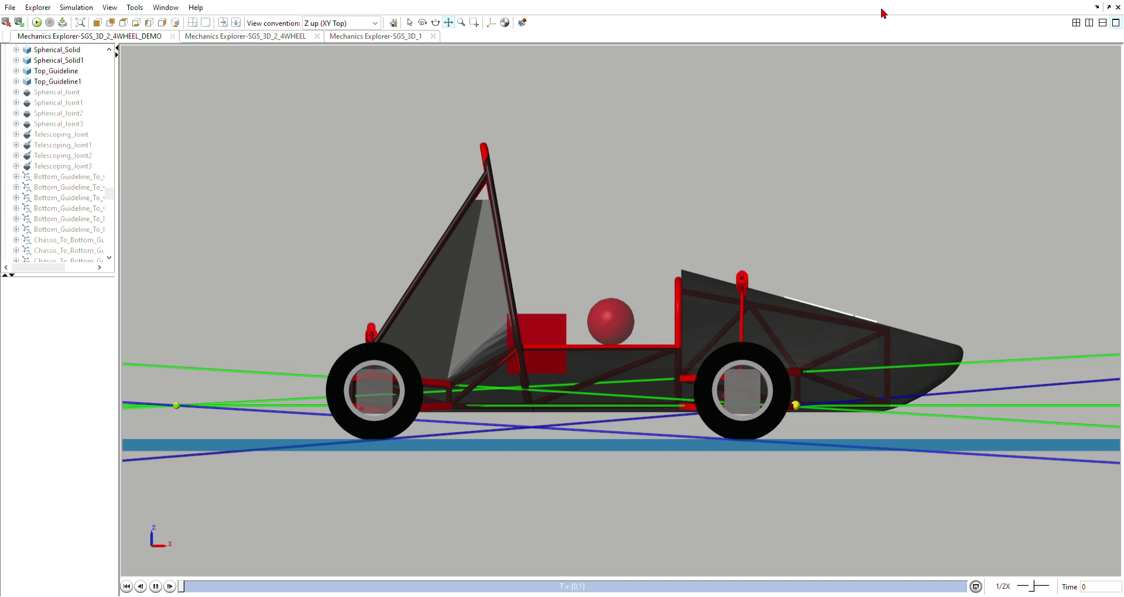1124x597 pixels.
Task: Switch to the Mechanics Explorer-SGS_3D_1 tab
Action: pyautogui.click(x=375, y=36)
